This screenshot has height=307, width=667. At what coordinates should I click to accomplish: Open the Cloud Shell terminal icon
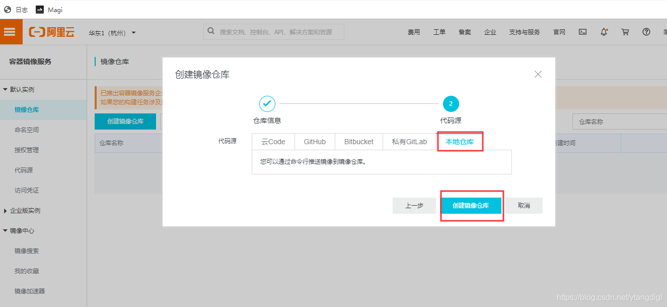pos(582,32)
